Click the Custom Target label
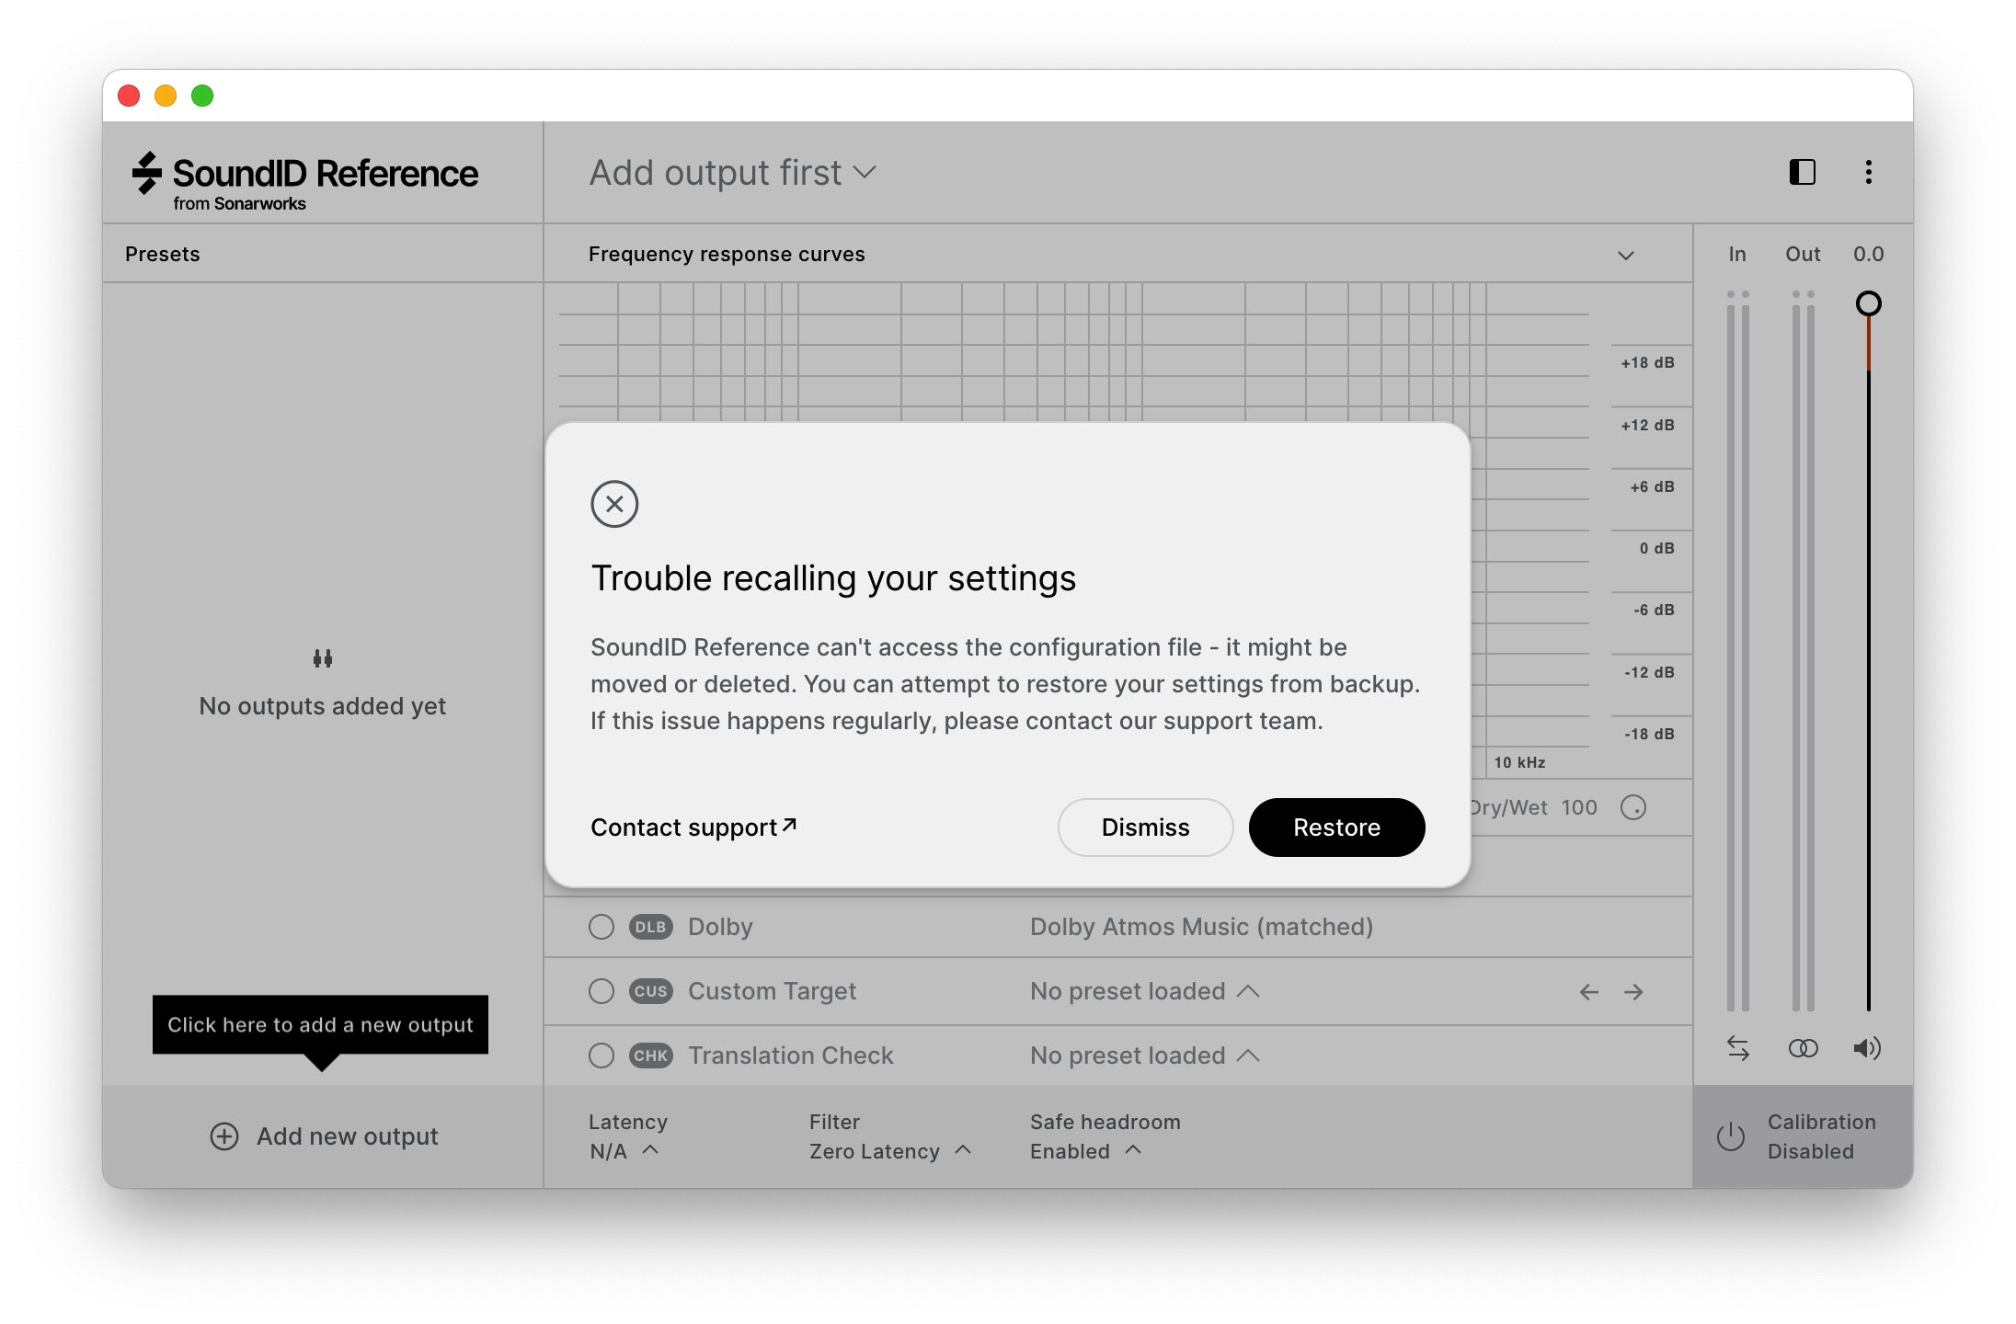The image size is (2016, 1324). [772, 991]
